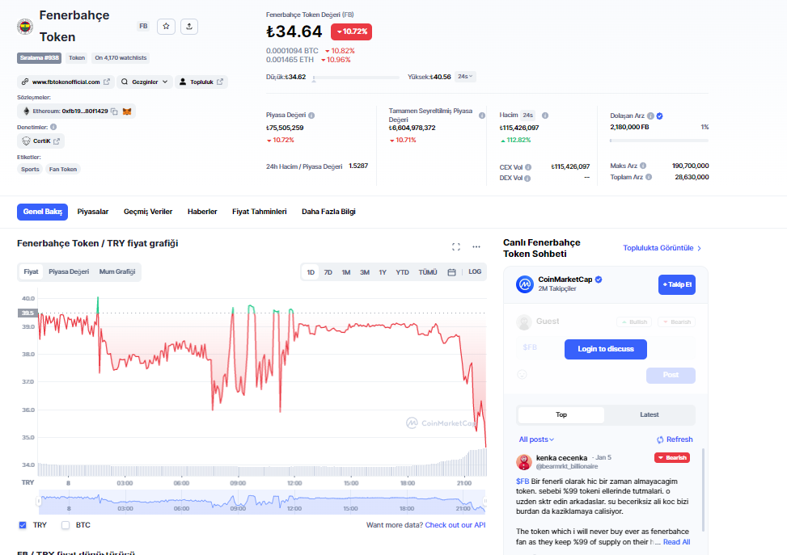Uncheck the TRY currency checkbox
The width and height of the screenshot is (787, 555).
point(23,525)
